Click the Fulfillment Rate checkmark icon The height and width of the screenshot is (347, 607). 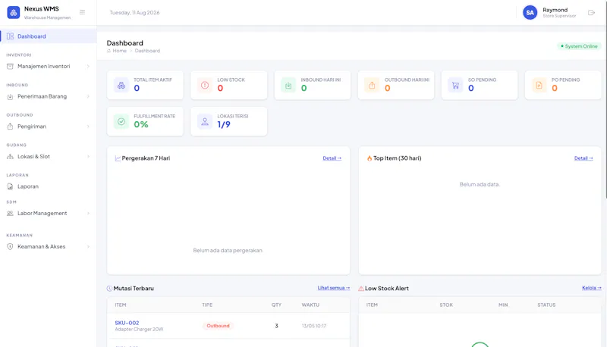tap(121, 122)
